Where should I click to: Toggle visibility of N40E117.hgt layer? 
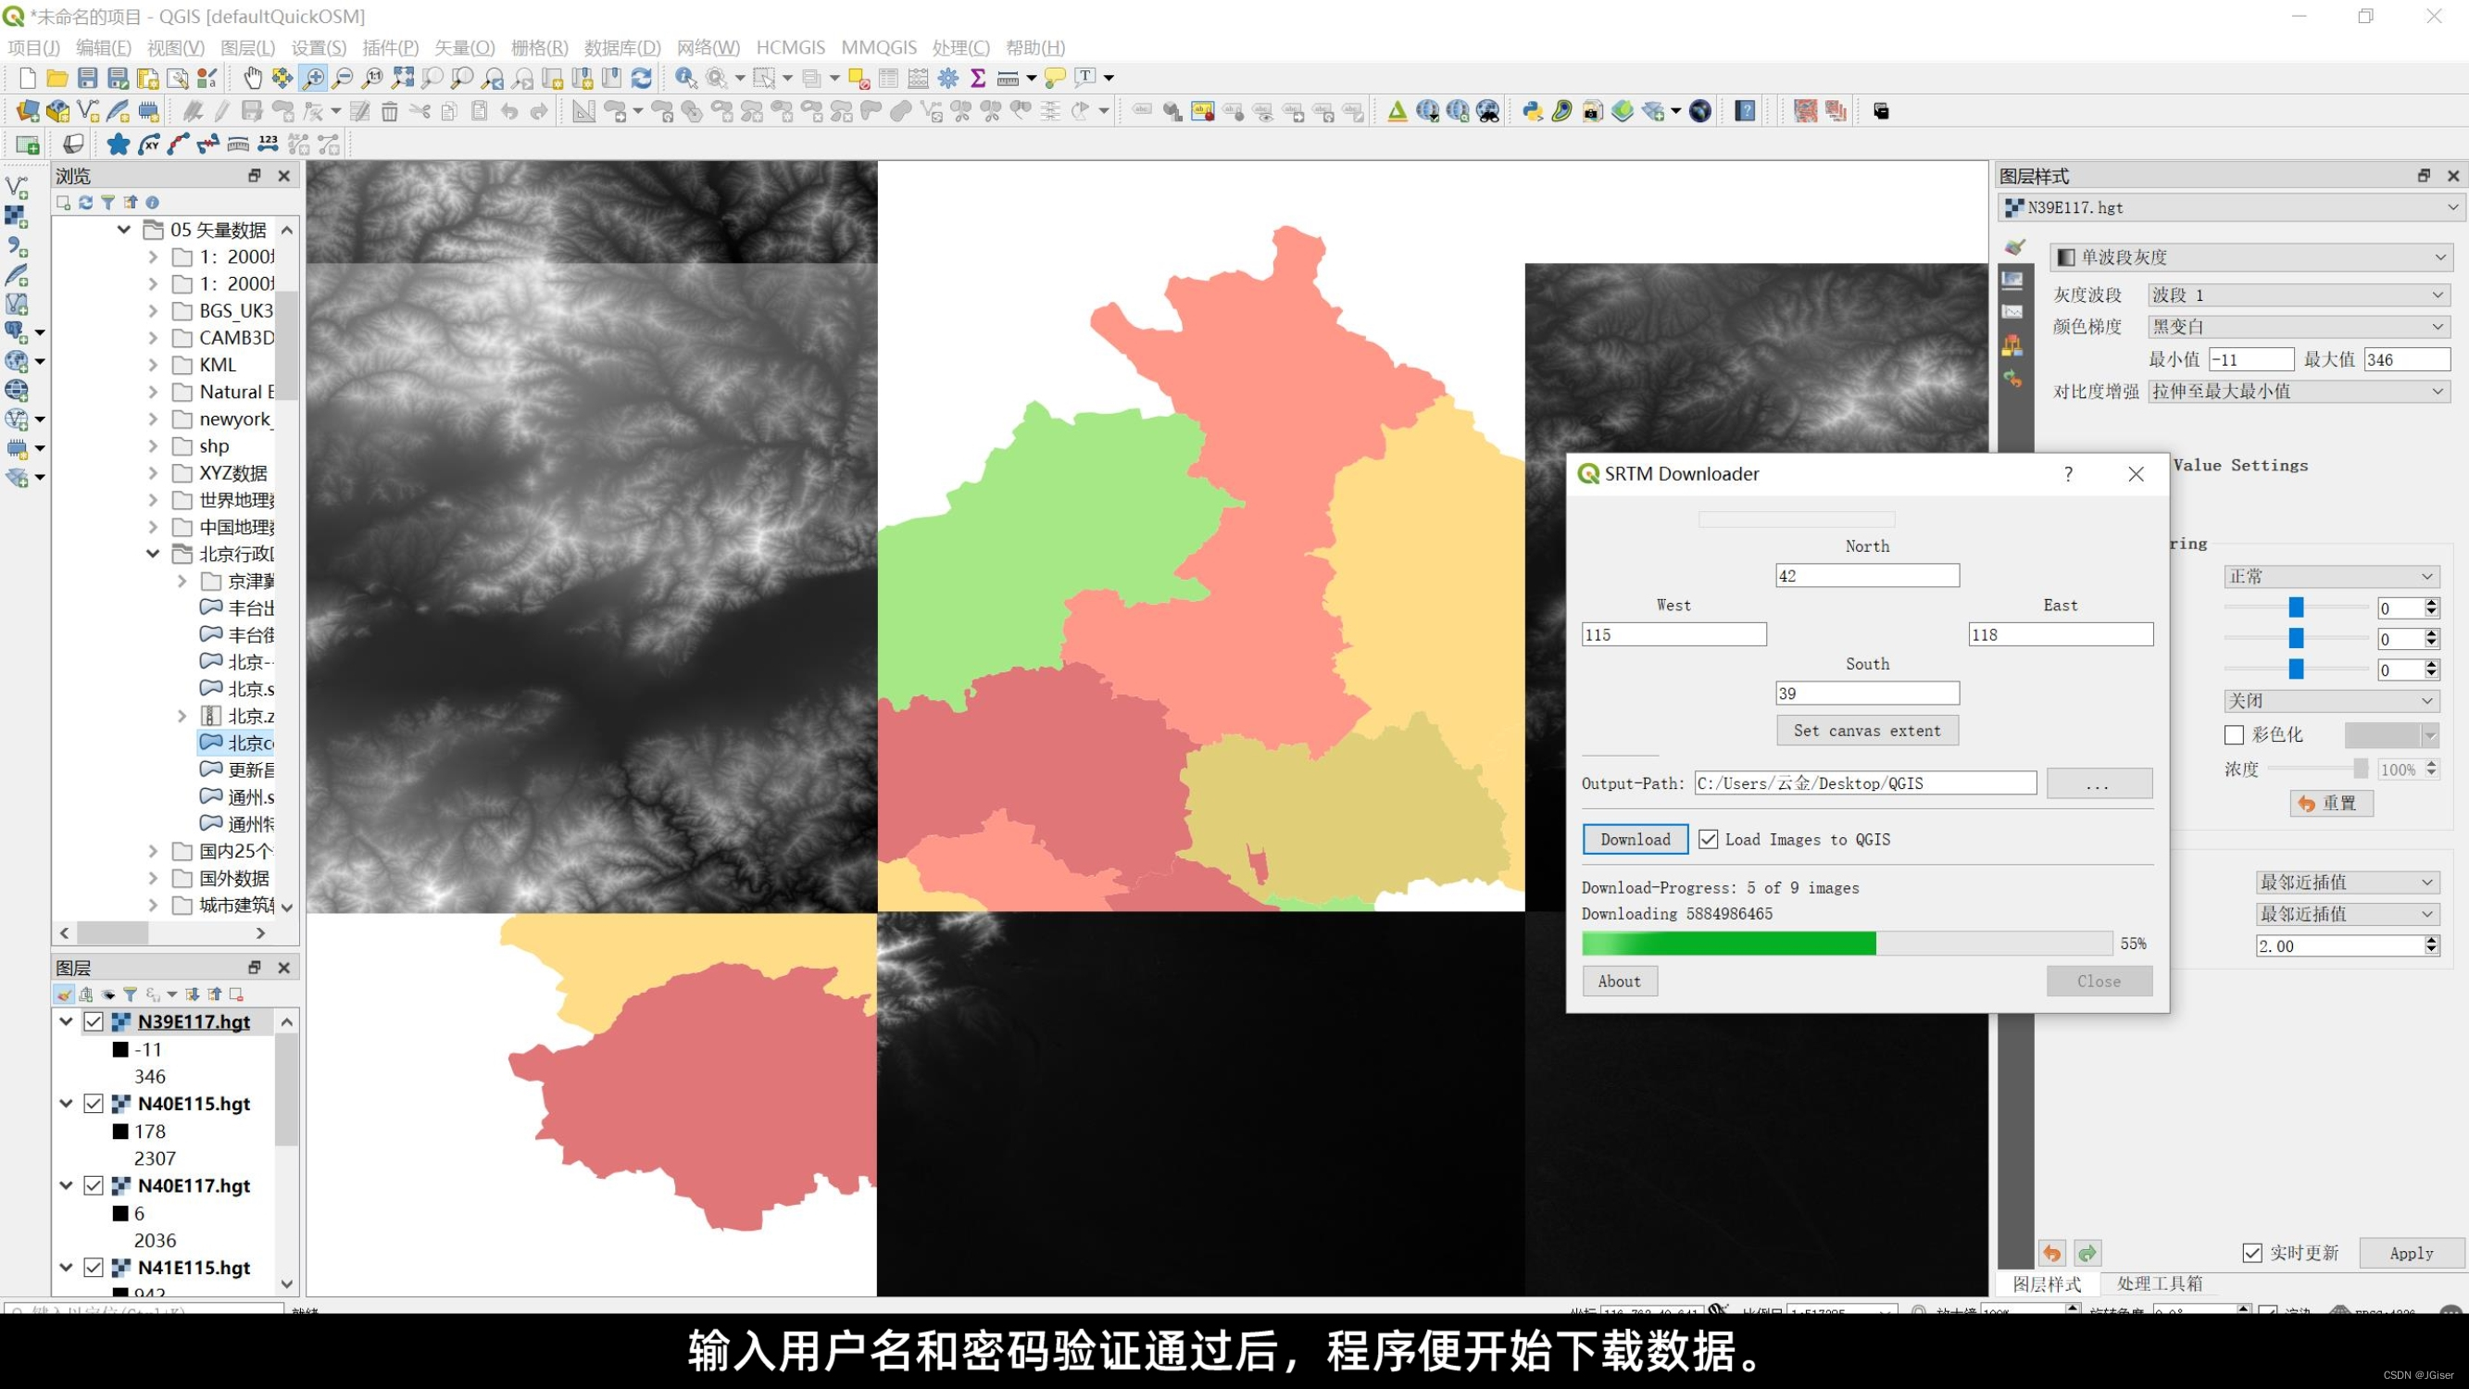93,1186
